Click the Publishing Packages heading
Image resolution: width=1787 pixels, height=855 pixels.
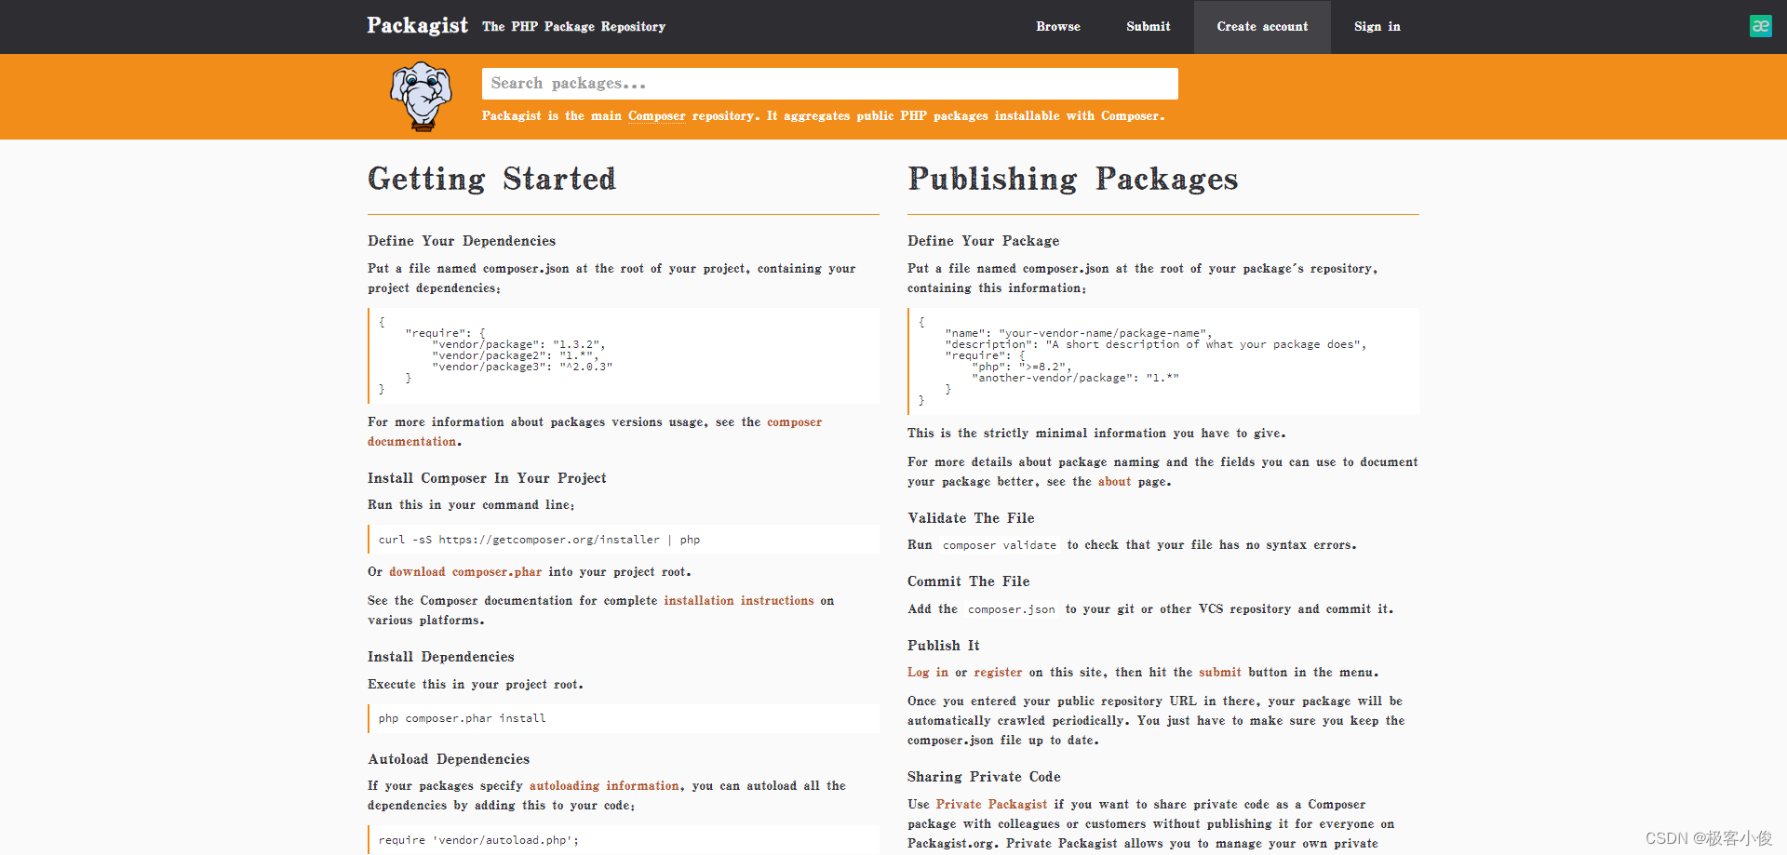tap(1073, 179)
